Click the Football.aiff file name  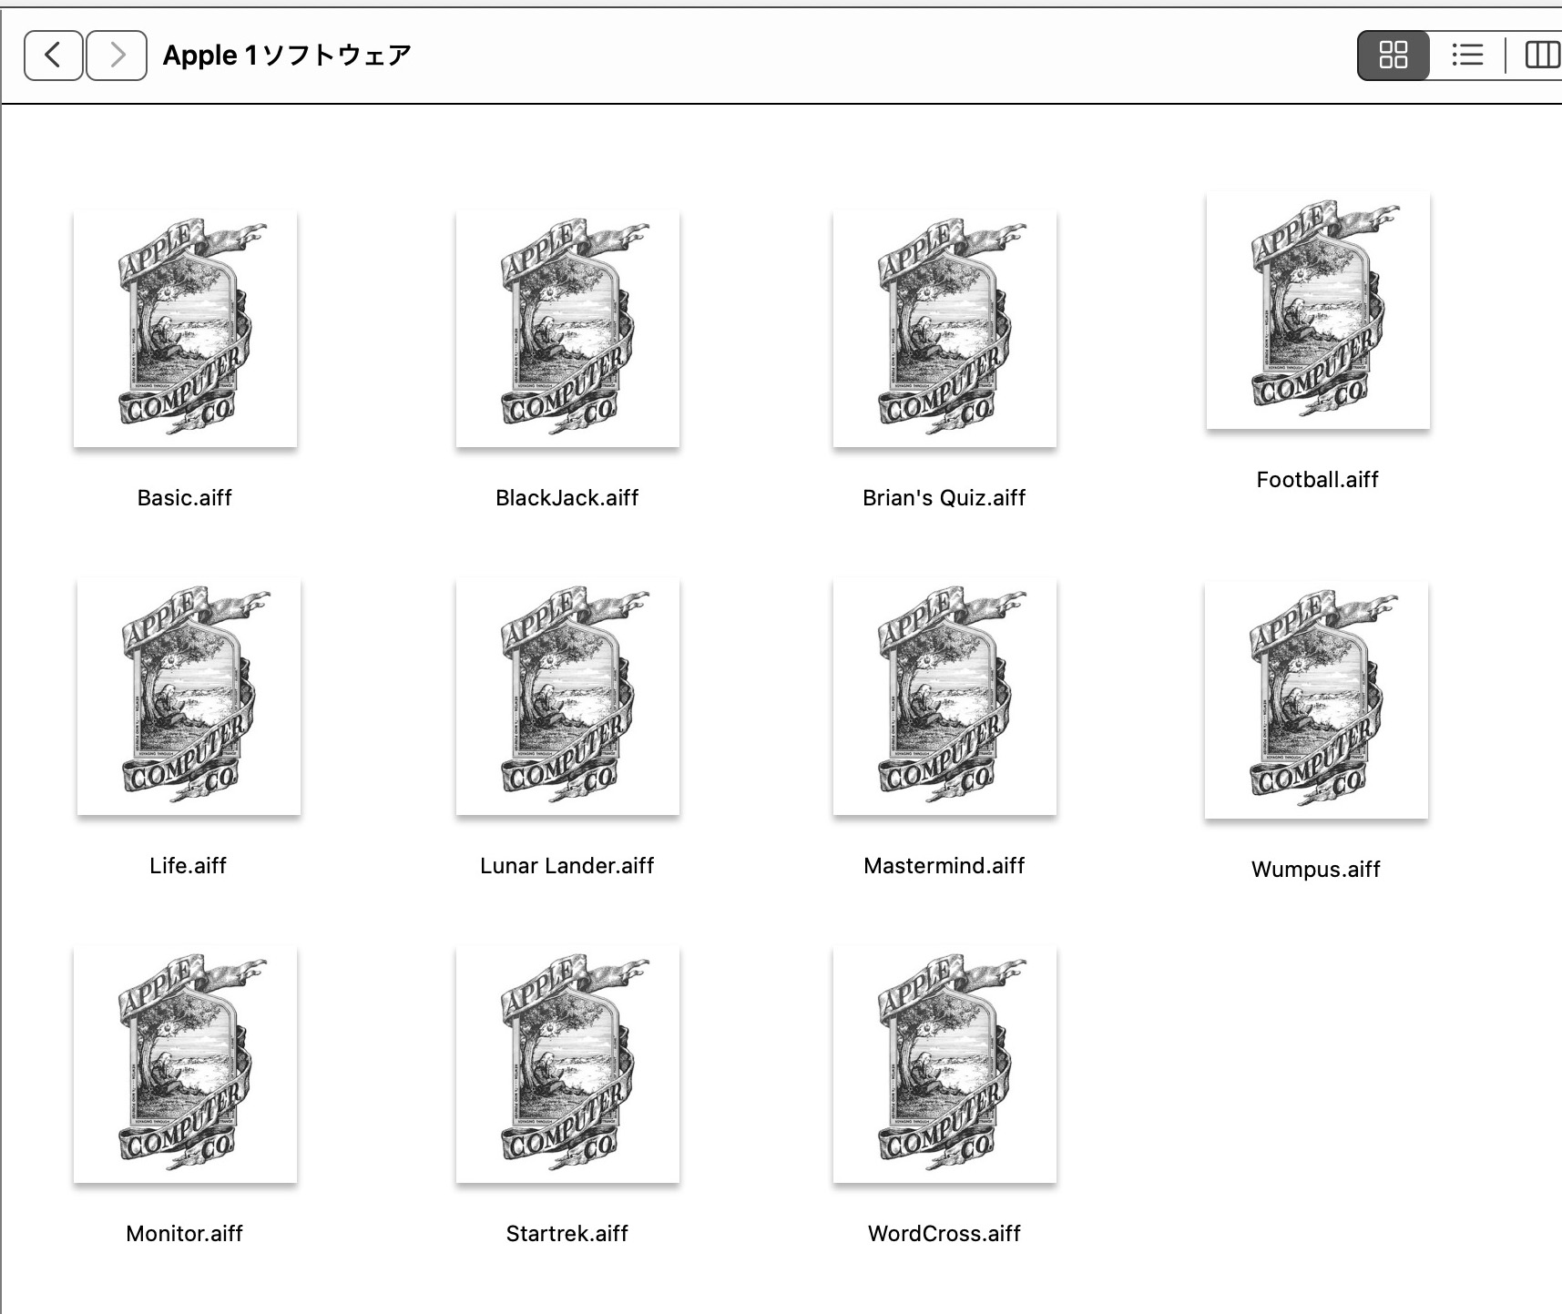point(1318,480)
